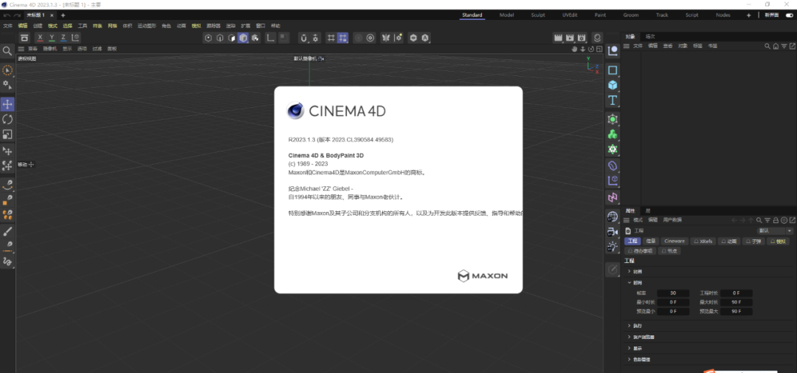This screenshot has width=797, height=373.
Task: Click the Object Manager search icon
Action: 767,46
